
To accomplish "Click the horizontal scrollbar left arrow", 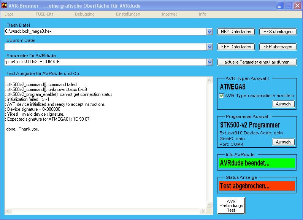I will (8, 211).
